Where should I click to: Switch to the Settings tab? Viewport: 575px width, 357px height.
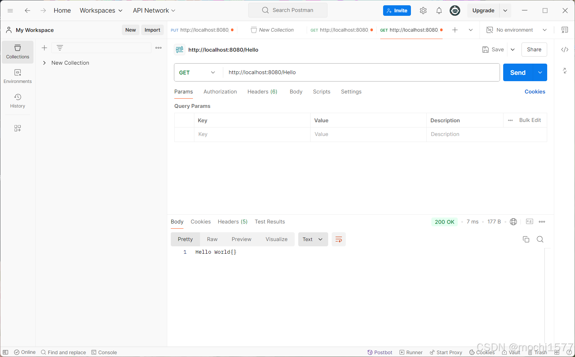(351, 92)
